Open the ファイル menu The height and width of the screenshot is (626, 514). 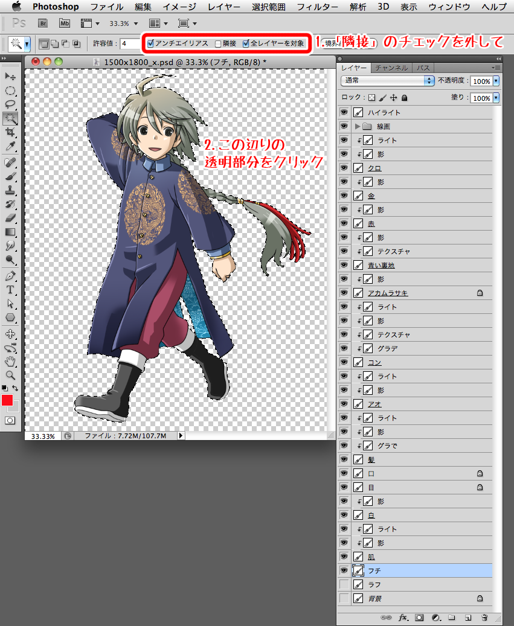pyautogui.click(x=107, y=7)
